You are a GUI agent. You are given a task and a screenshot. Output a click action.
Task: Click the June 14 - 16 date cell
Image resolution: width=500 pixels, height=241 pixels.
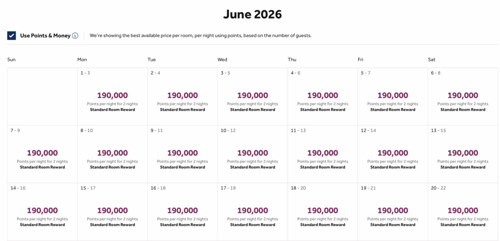coord(42,211)
